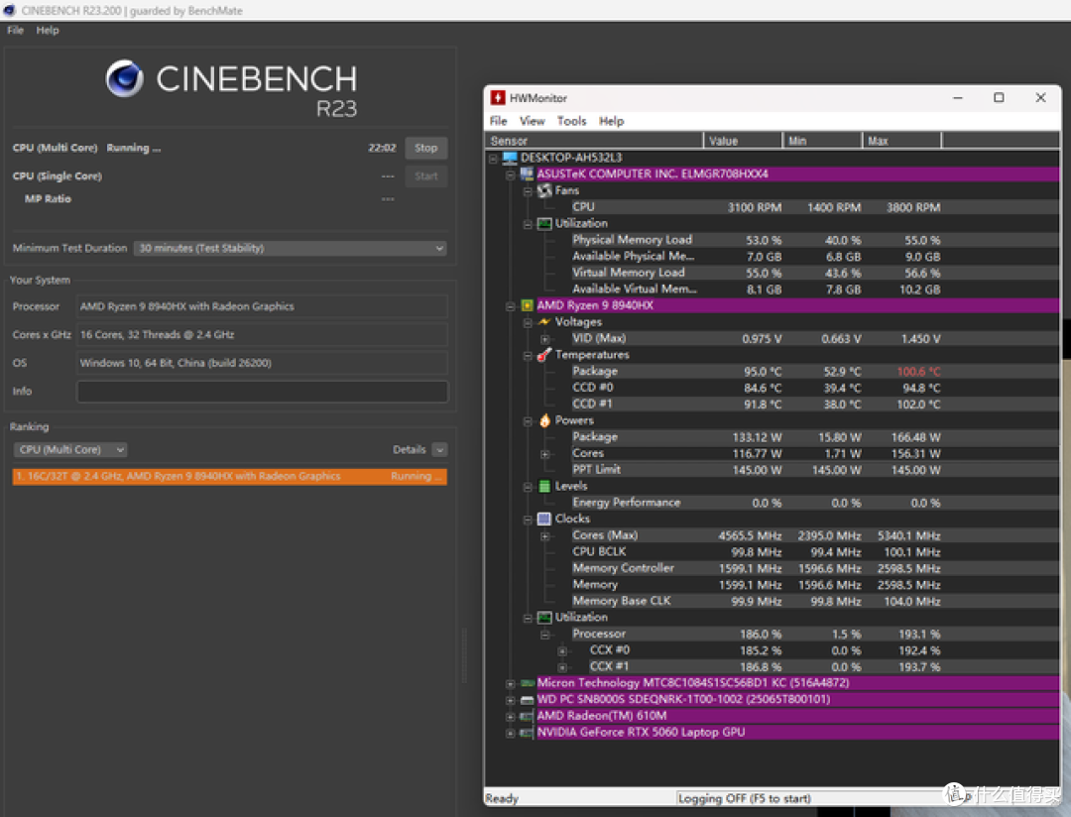Maximize the HWMonitor window
The height and width of the screenshot is (817, 1071).
999,98
